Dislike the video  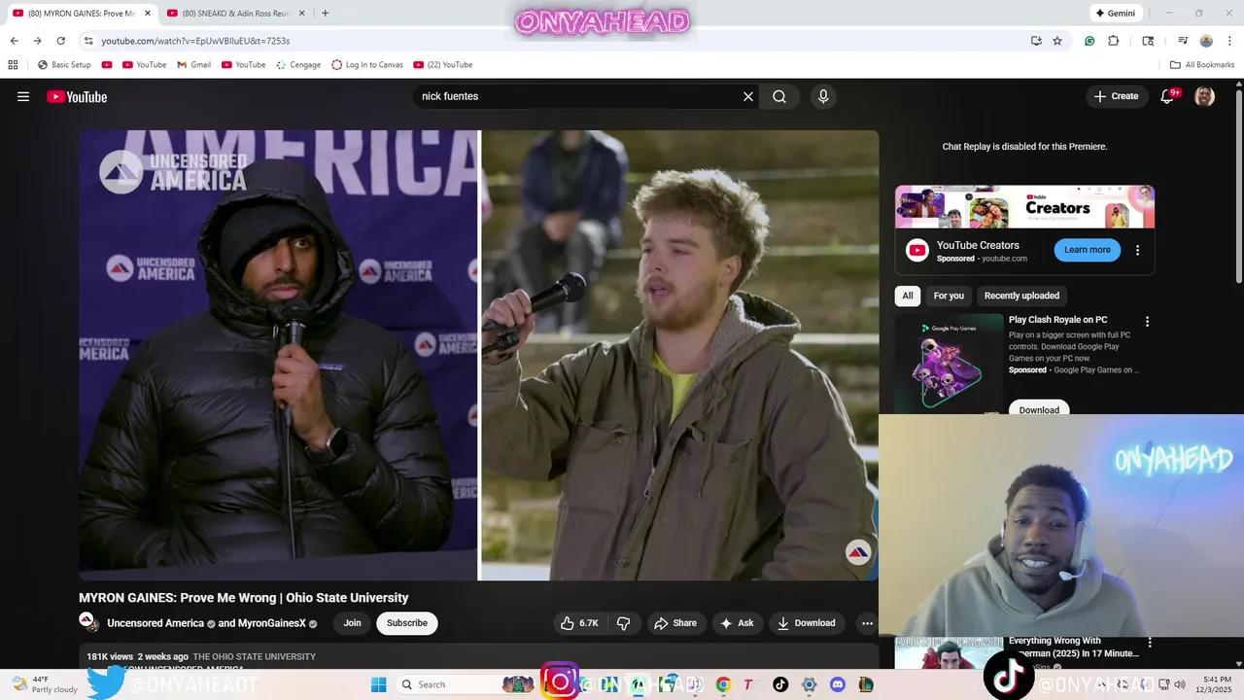(x=624, y=623)
